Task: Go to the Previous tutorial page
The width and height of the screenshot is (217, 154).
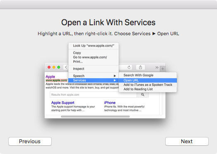Action: tap(30, 141)
